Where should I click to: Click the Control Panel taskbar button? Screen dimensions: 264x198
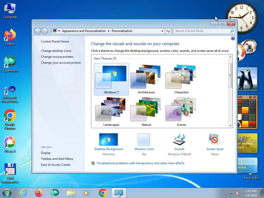119,193
